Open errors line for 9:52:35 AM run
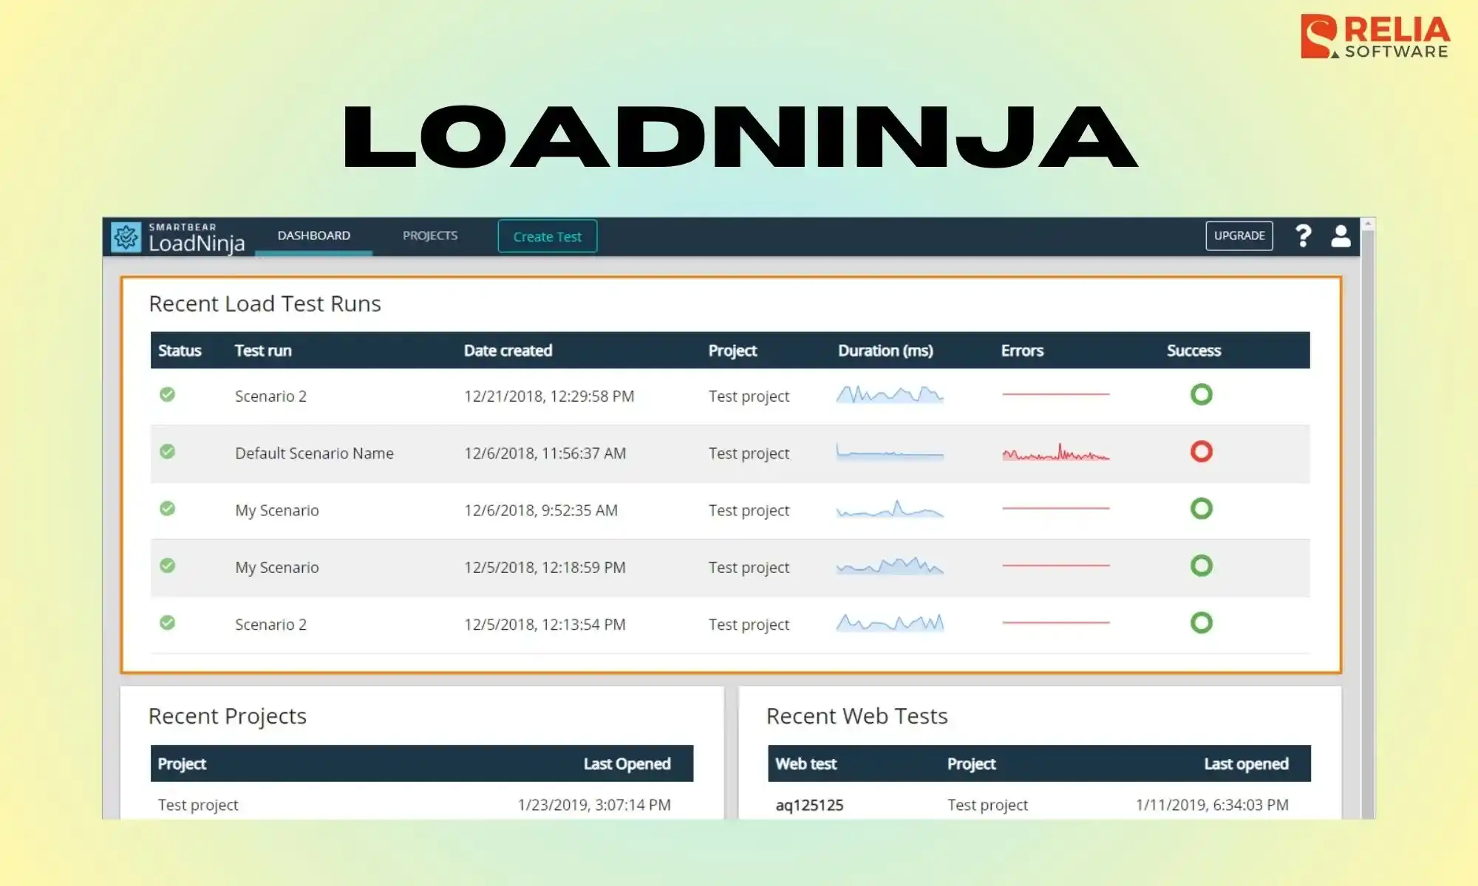This screenshot has width=1478, height=886. (x=1056, y=508)
